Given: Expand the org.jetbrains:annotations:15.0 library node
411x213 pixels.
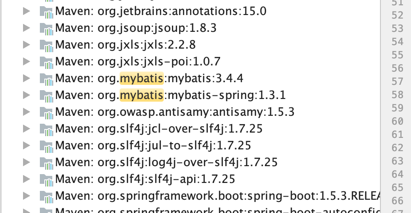Looking at the screenshot, I should (27, 11).
